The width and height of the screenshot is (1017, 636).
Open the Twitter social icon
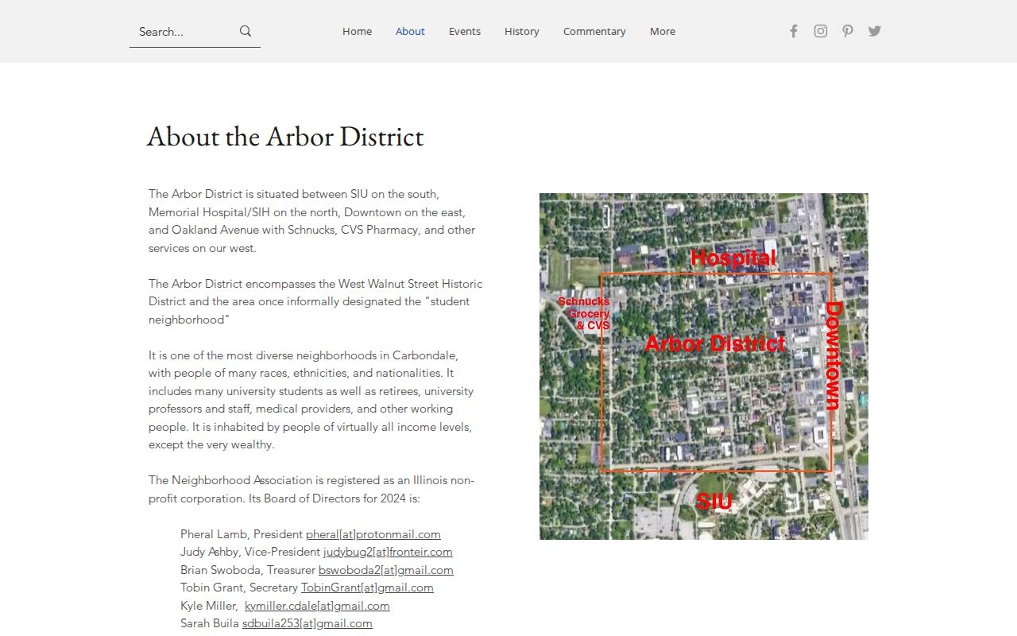(x=875, y=31)
